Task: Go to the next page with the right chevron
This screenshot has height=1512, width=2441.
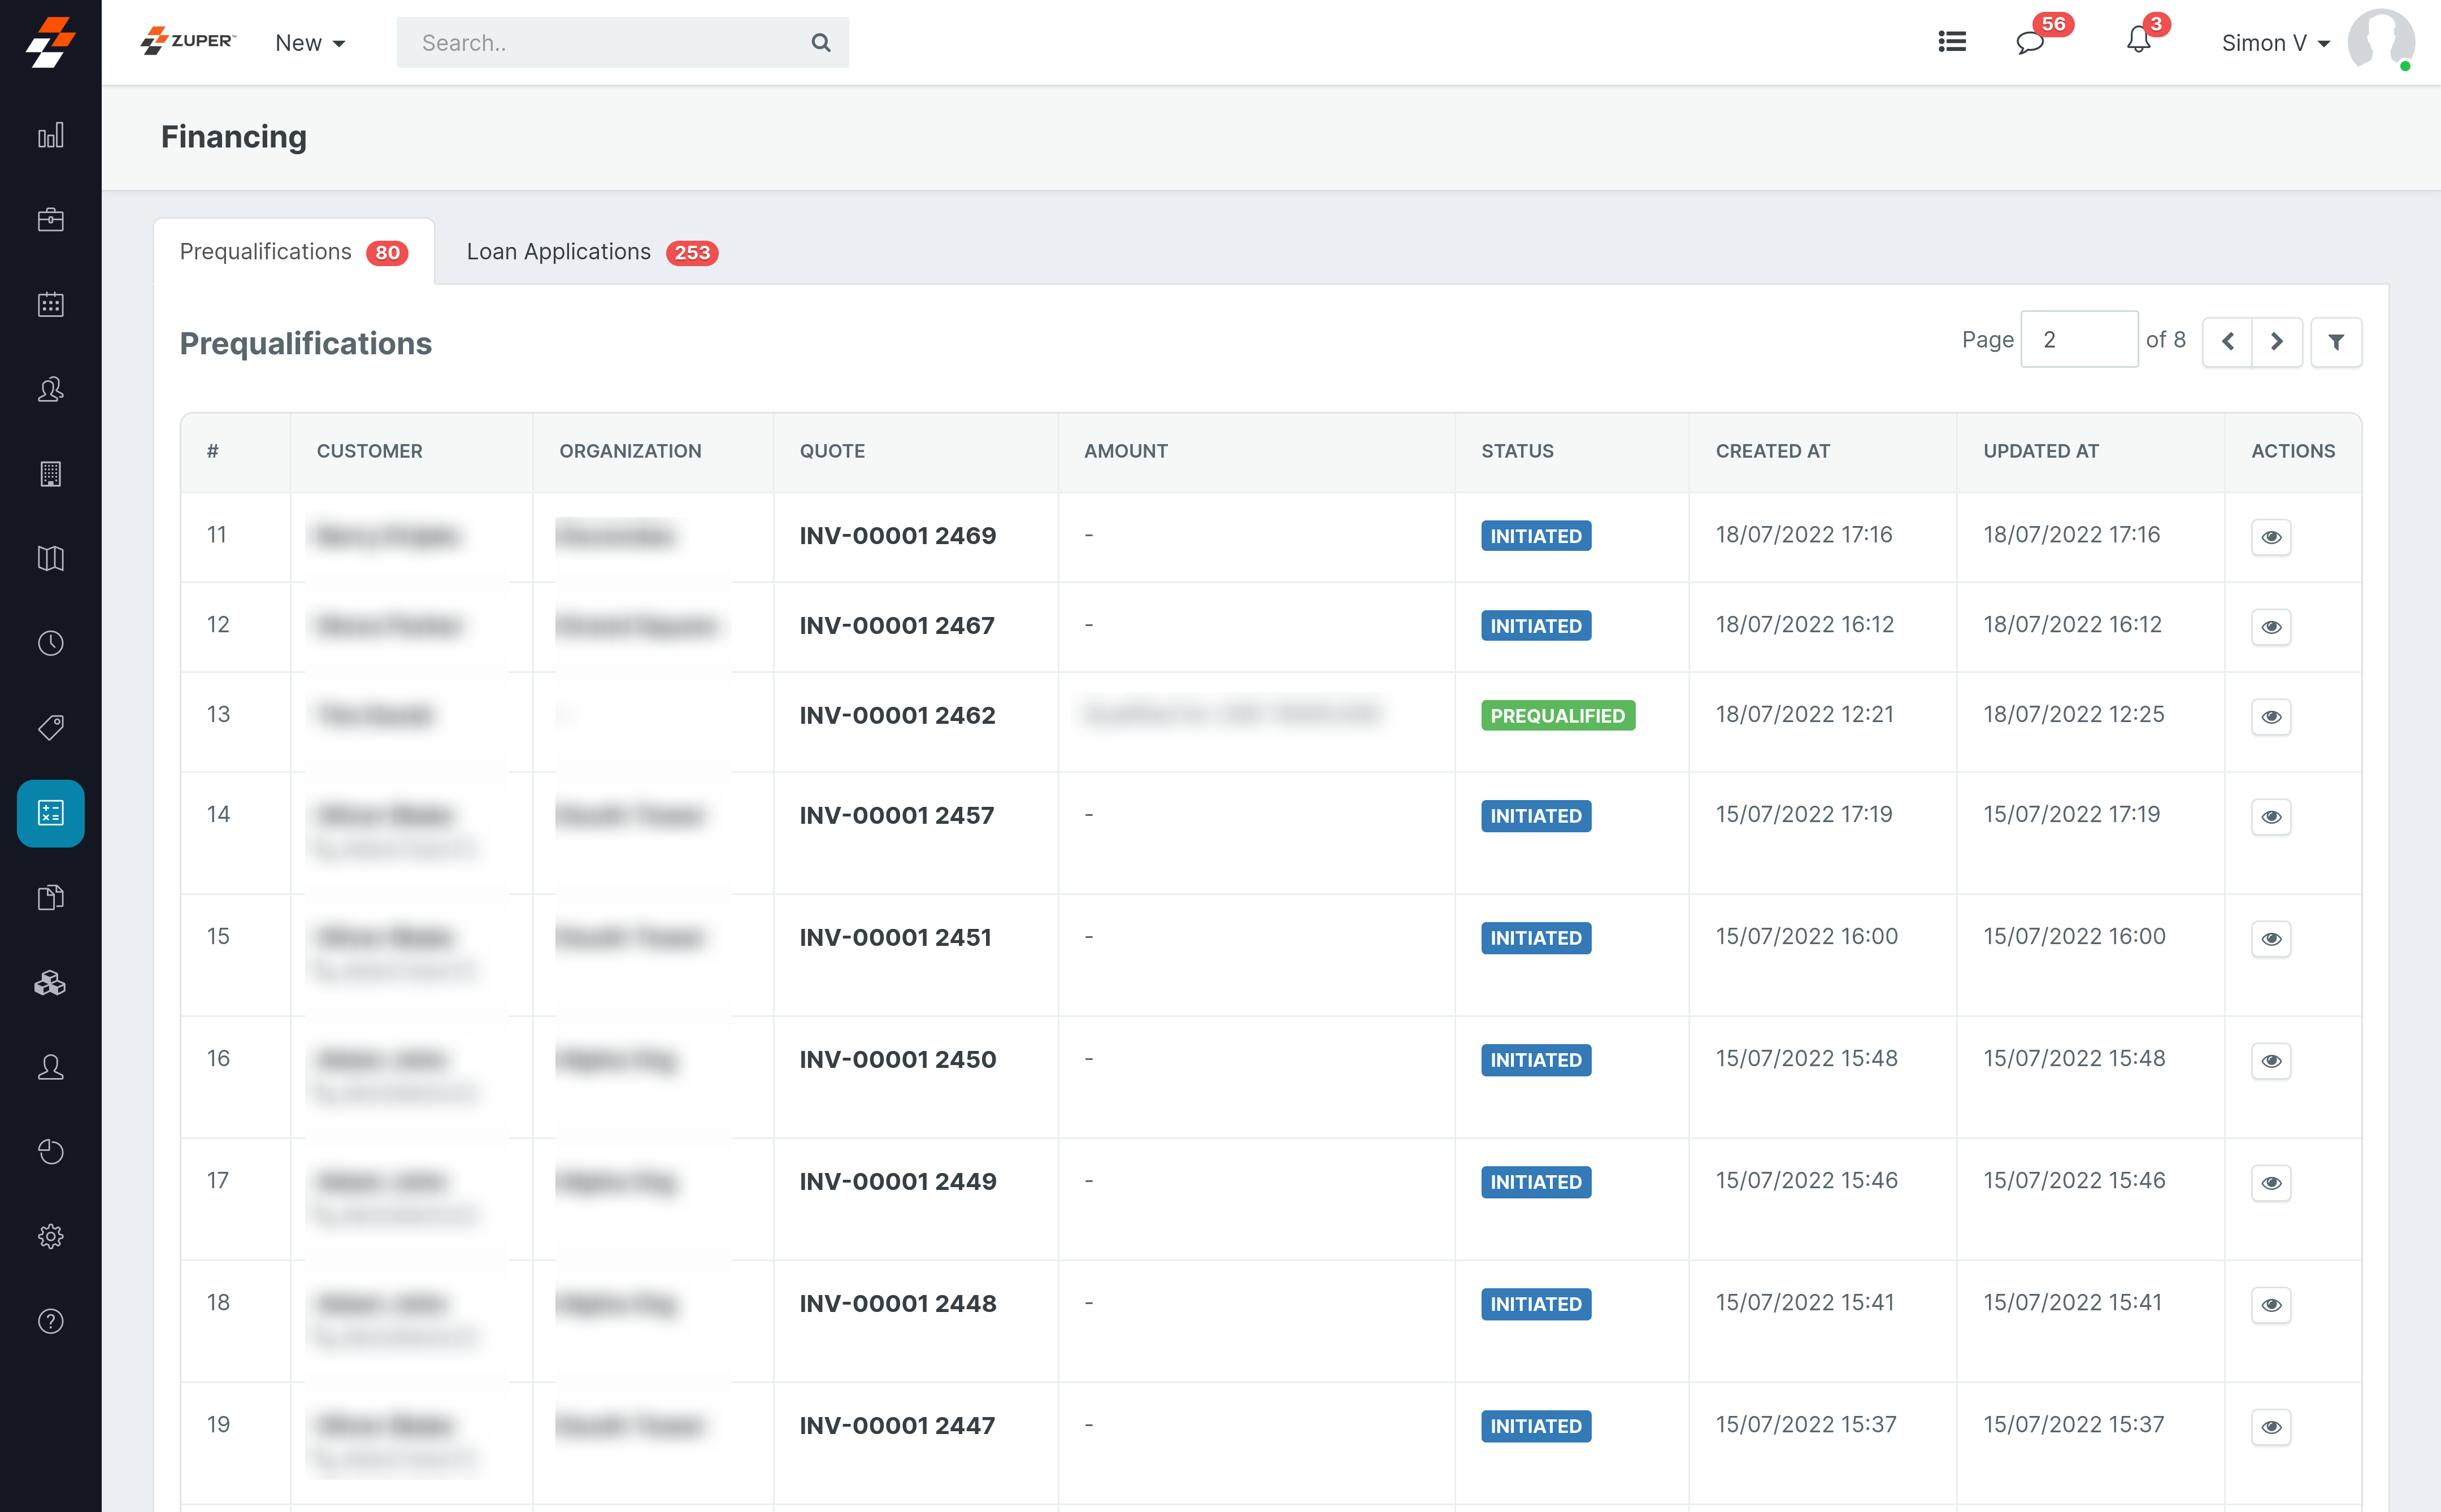Action: [2277, 342]
